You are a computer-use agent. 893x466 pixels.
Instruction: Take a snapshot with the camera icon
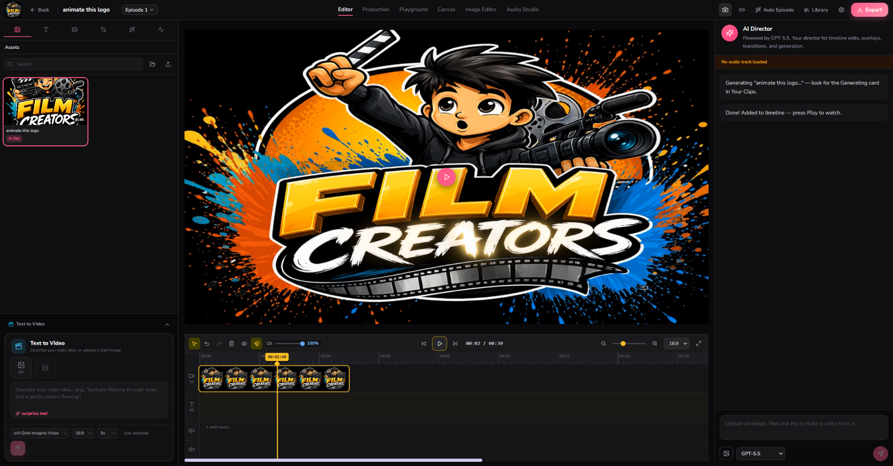(725, 10)
